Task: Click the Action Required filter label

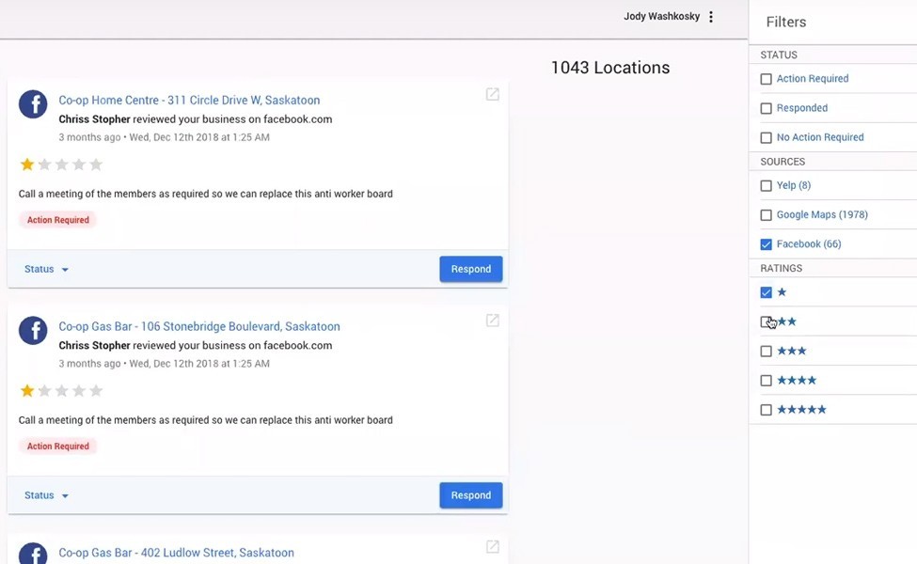Action: [x=813, y=78]
